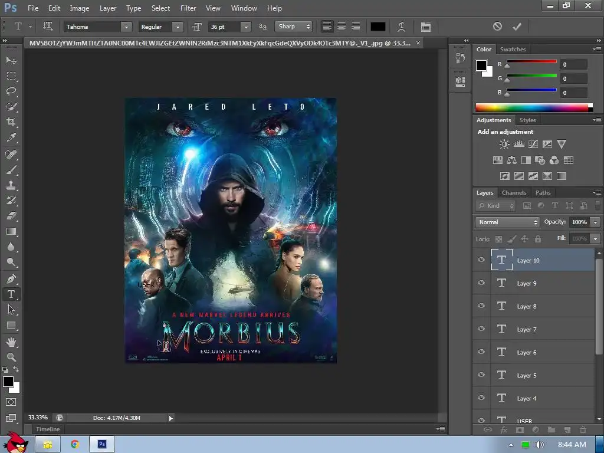The width and height of the screenshot is (604, 453).
Task: Open Google Chrome from the taskbar
Action: (75, 444)
